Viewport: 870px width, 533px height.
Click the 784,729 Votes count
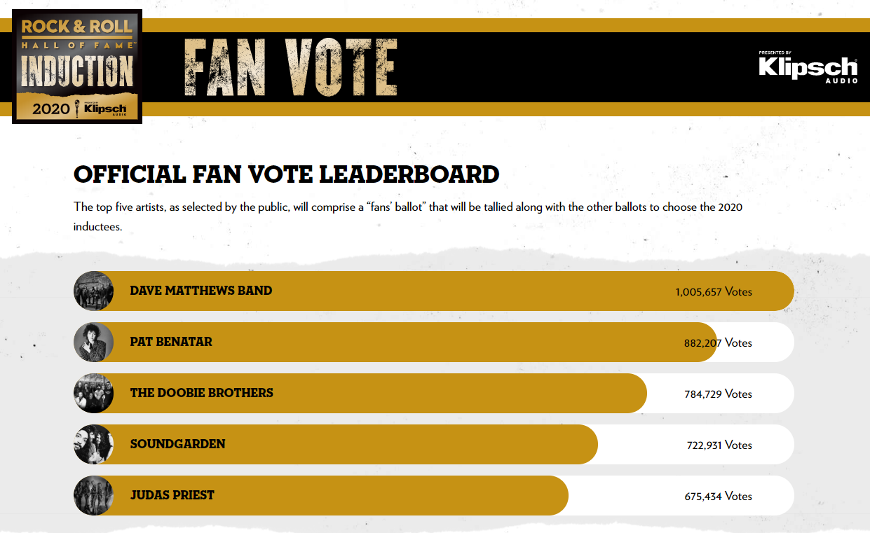718,394
